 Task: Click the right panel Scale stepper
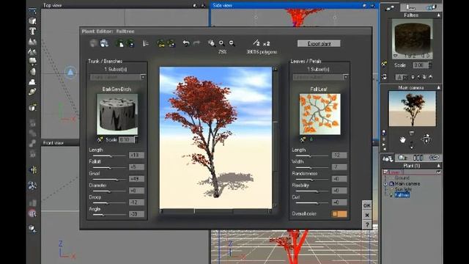[430, 65]
